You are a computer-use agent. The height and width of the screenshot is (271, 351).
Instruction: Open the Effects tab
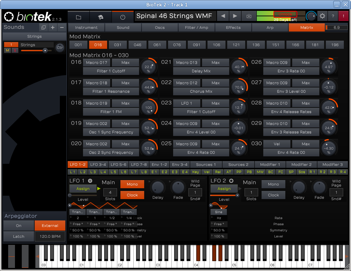[x=233, y=27]
